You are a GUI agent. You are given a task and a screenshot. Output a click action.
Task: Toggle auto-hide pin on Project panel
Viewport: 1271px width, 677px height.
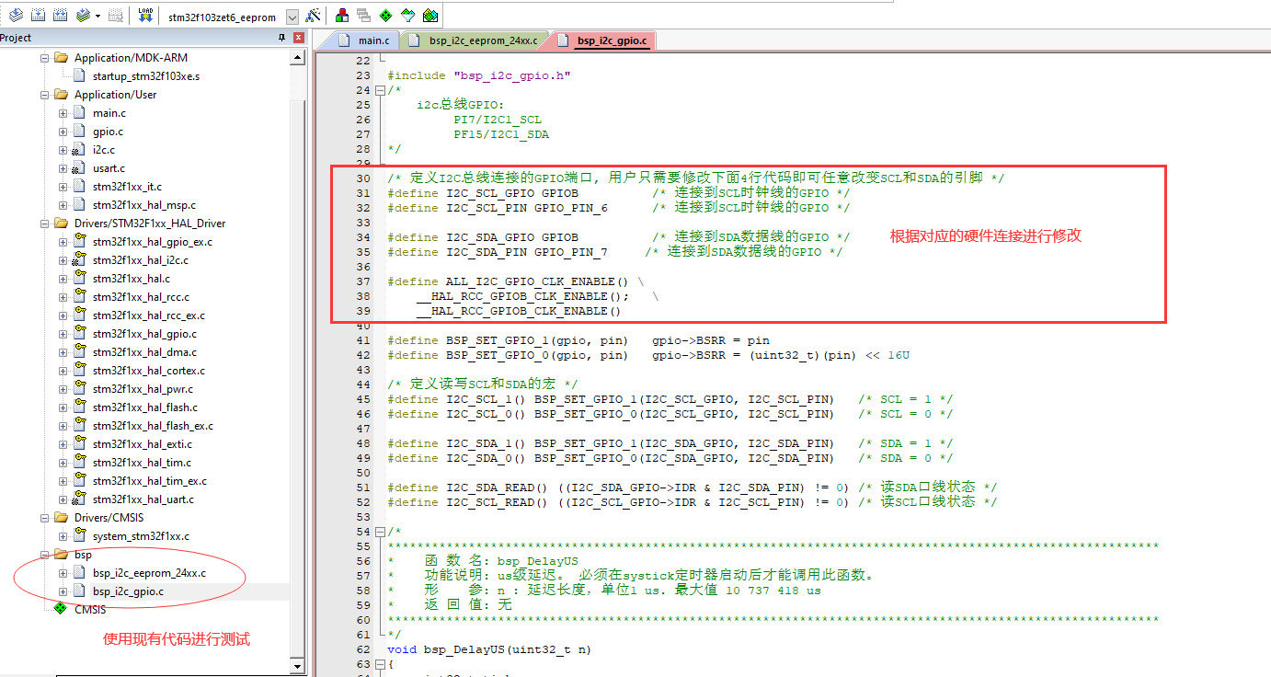coord(281,37)
